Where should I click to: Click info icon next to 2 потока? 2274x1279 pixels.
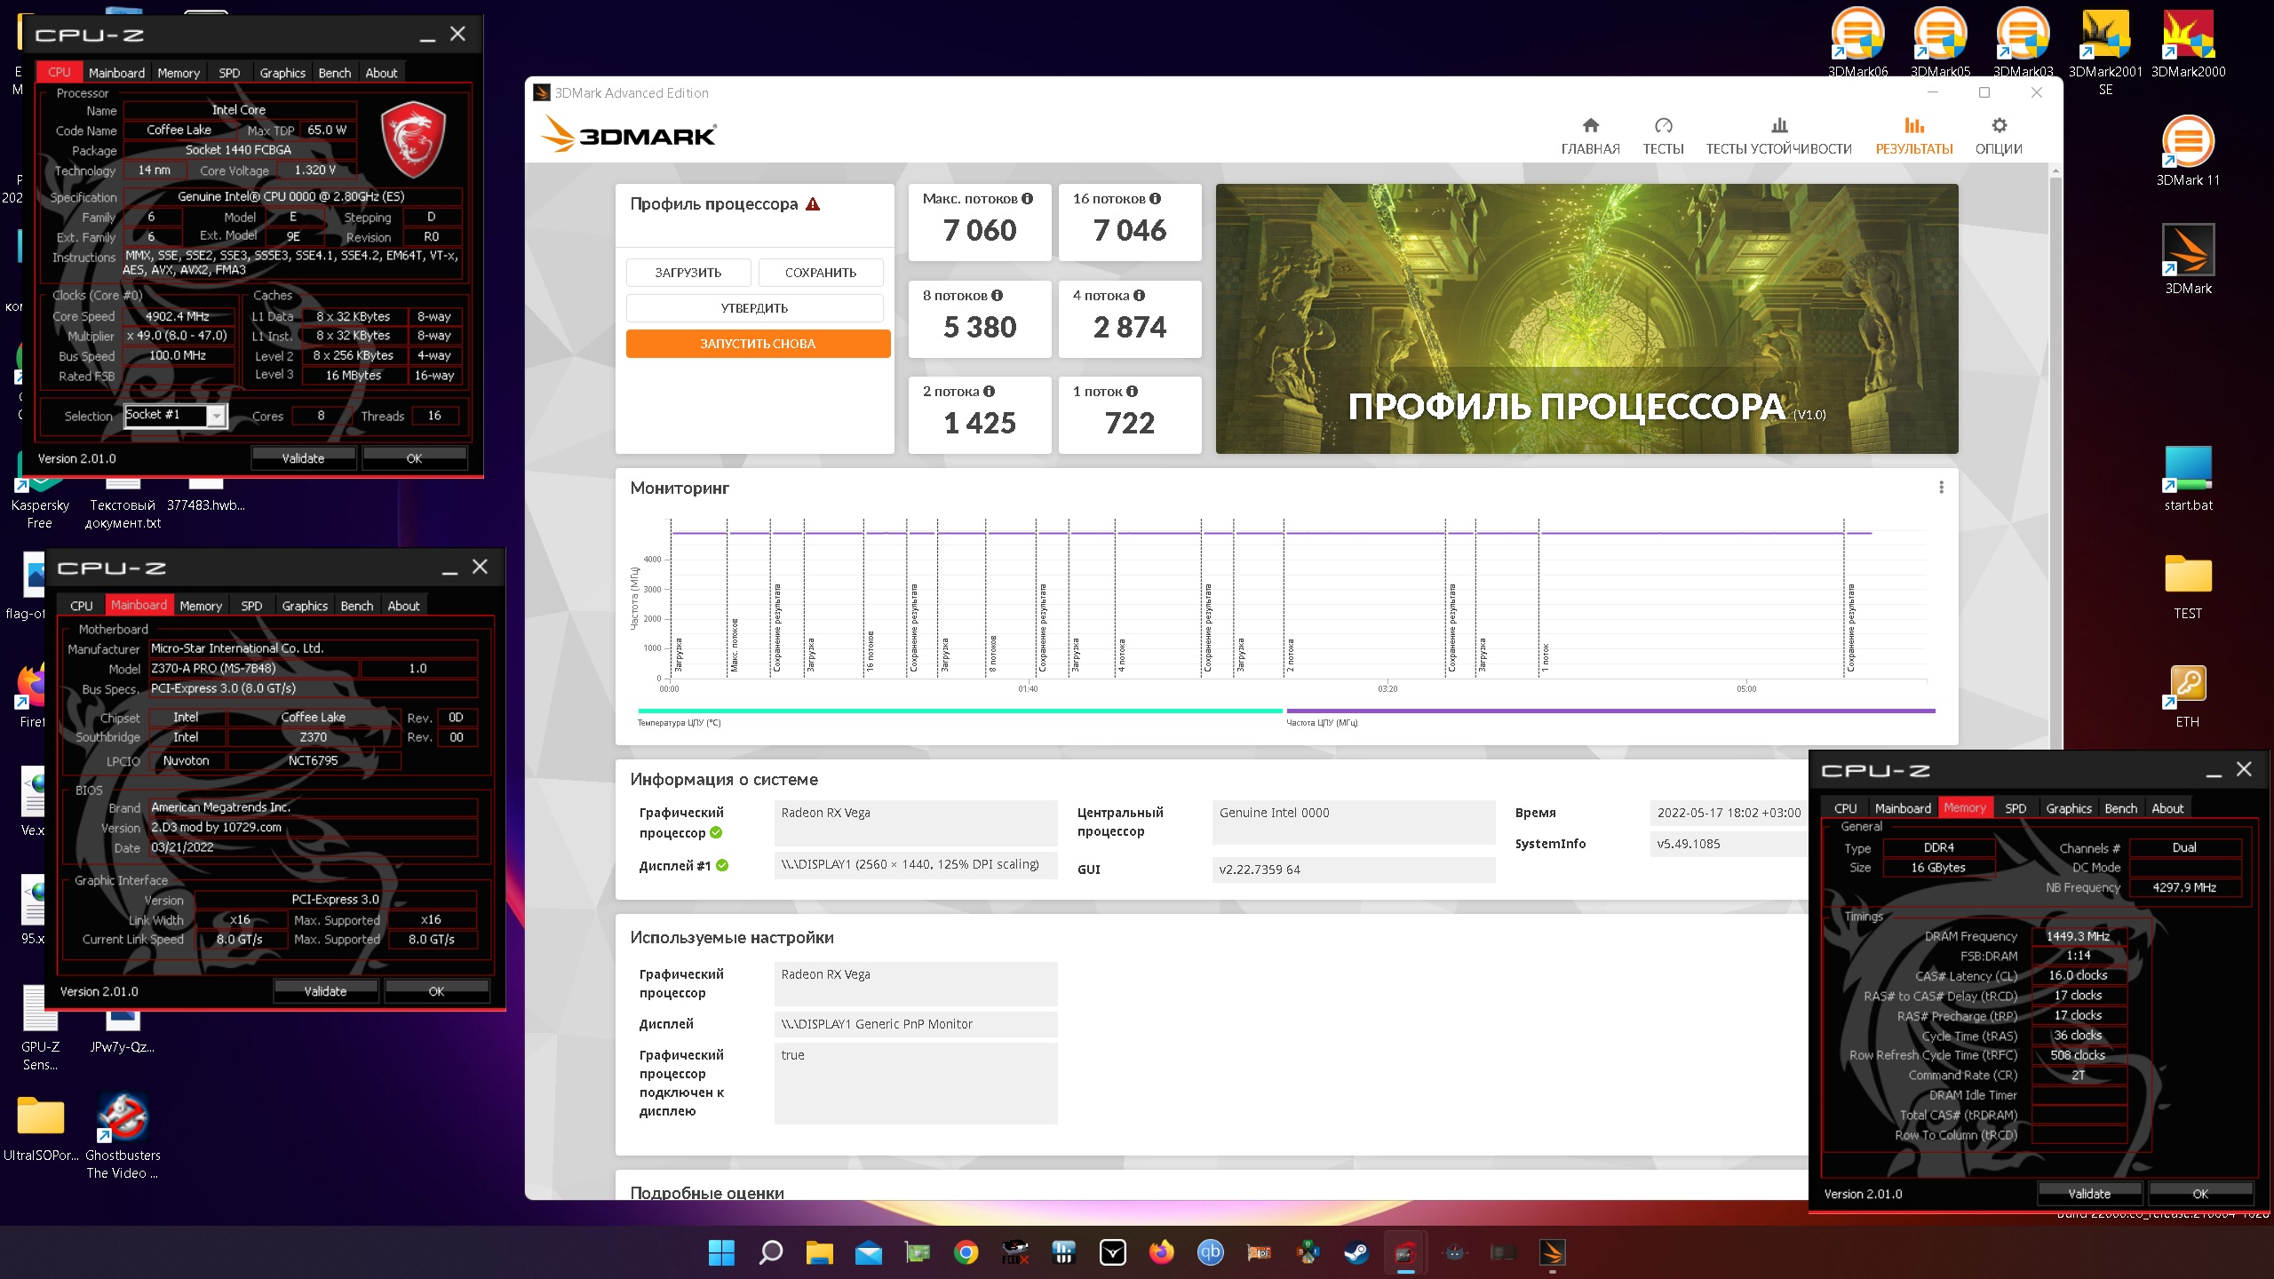989,392
